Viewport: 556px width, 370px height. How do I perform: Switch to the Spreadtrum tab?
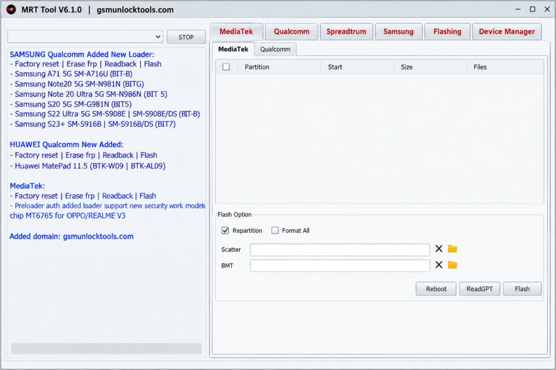(x=346, y=31)
